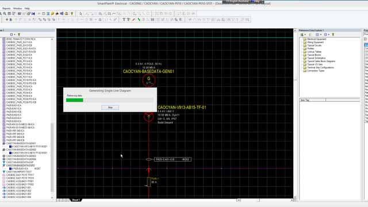
Task: Open the Help menu
Action: [27, 9]
